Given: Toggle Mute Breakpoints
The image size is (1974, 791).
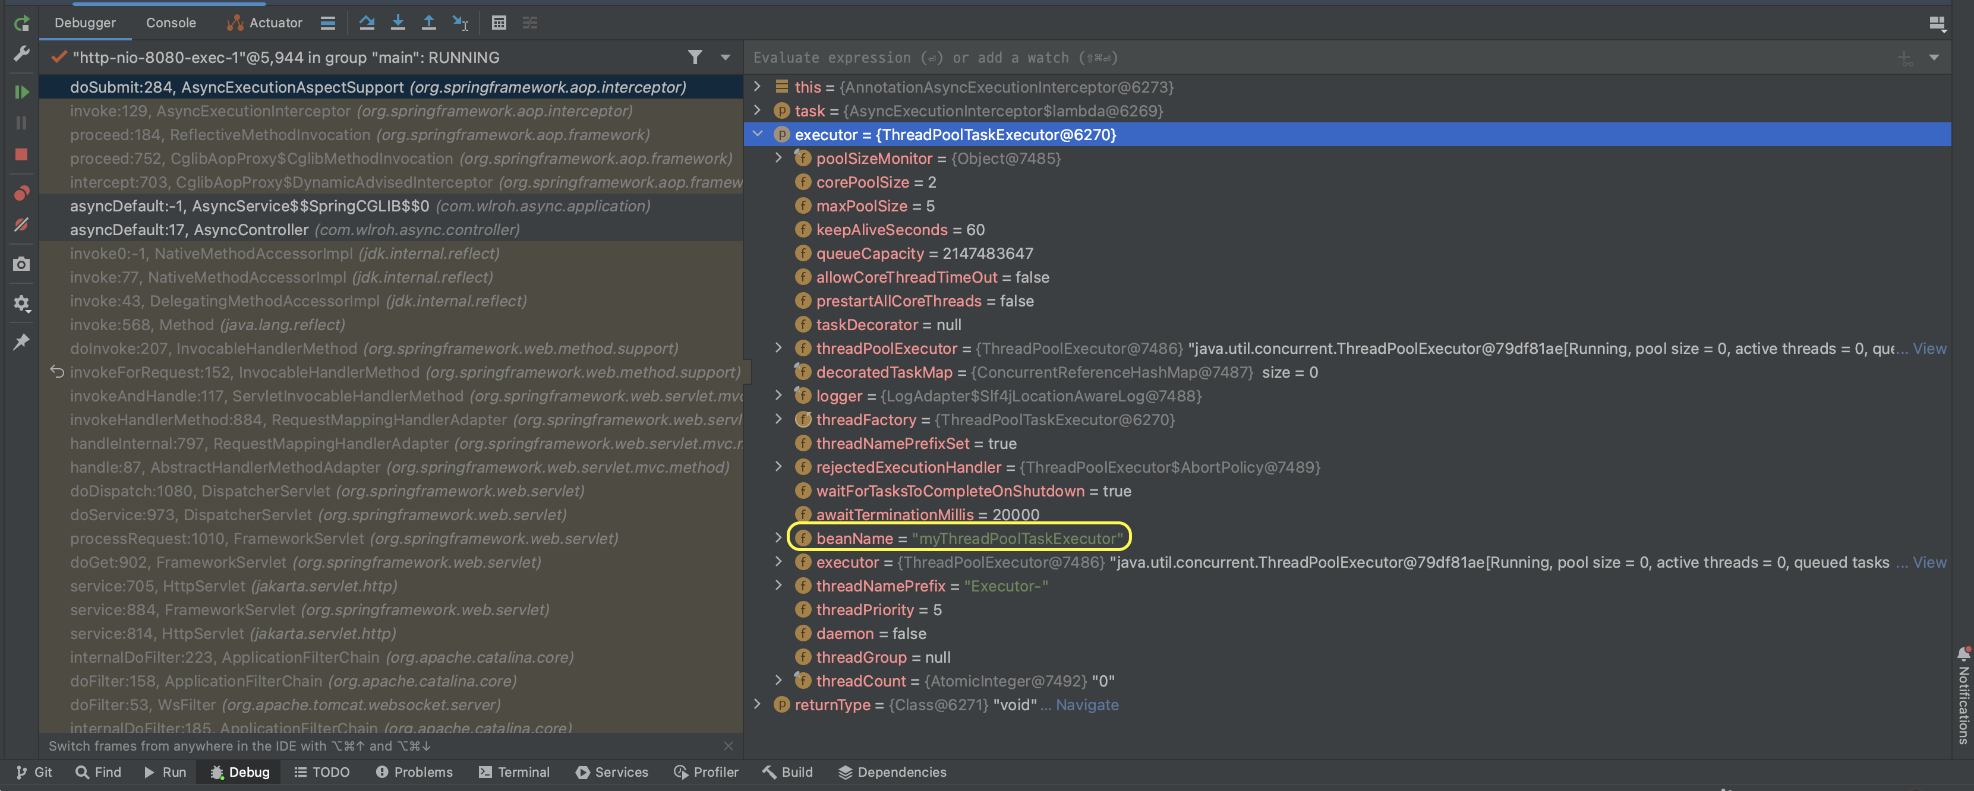Looking at the screenshot, I should [21, 225].
